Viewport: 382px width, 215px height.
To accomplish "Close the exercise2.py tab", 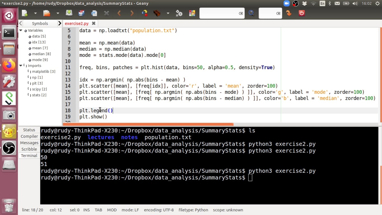I will tap(94, 24).
